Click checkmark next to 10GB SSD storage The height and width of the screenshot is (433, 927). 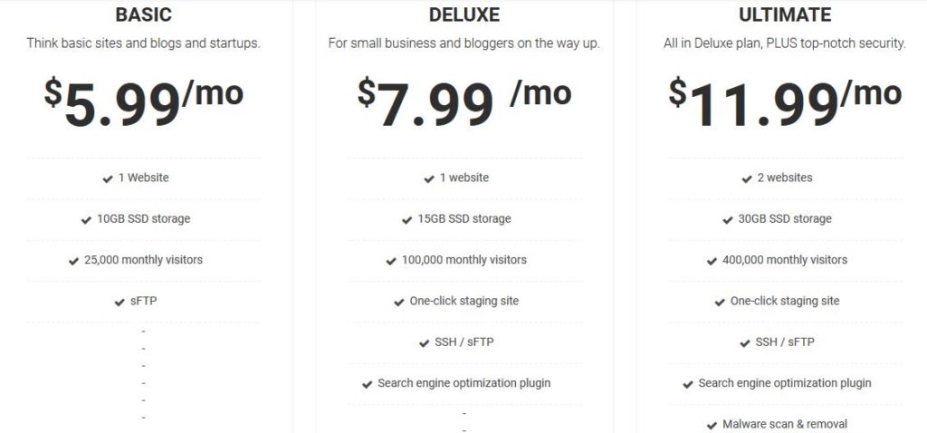pyautogui.click(x=86, y=220)
